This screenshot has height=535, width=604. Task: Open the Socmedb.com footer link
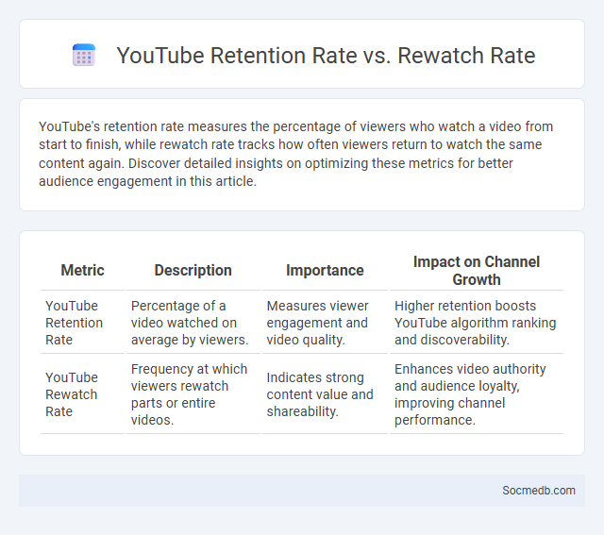(539, 491)
